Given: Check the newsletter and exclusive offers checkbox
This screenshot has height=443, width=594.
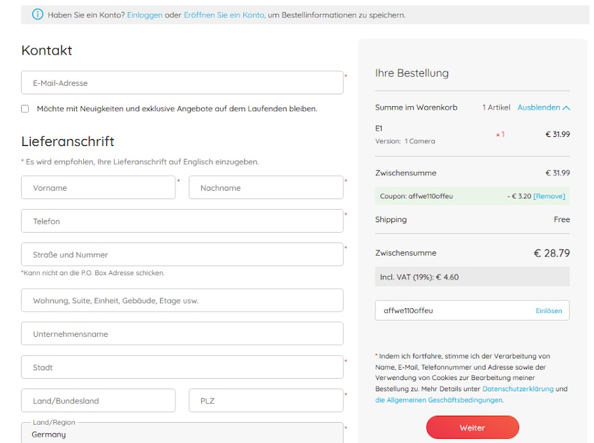Looking at the screenshot, I should (x=25, y=109).
